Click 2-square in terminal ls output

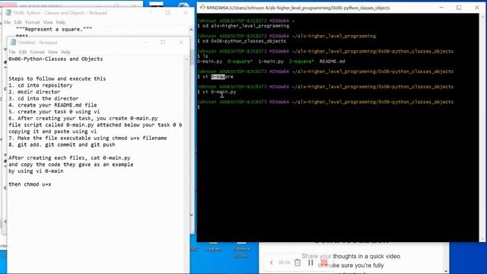(301, 61)
